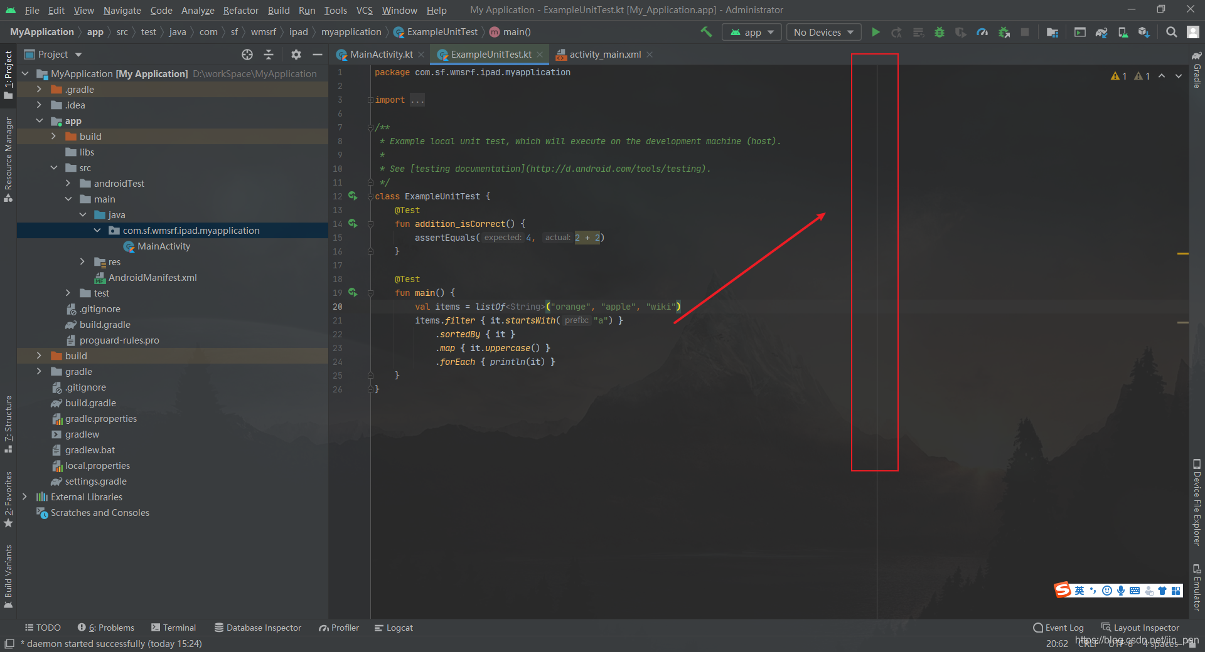Toggle the 2: Favorites tool window

pyautogui.click(x=8, y=500)
